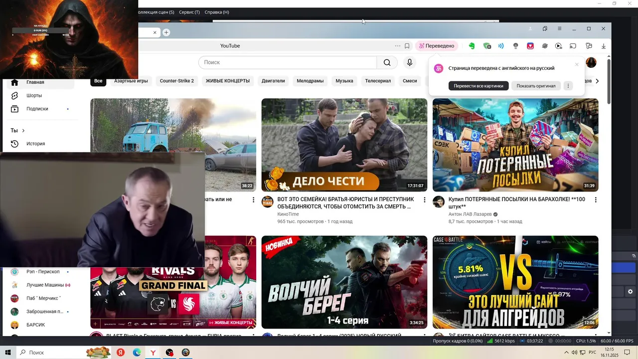
Task: Expand the Ты section chevron
Action: click(x=23, y=131)
